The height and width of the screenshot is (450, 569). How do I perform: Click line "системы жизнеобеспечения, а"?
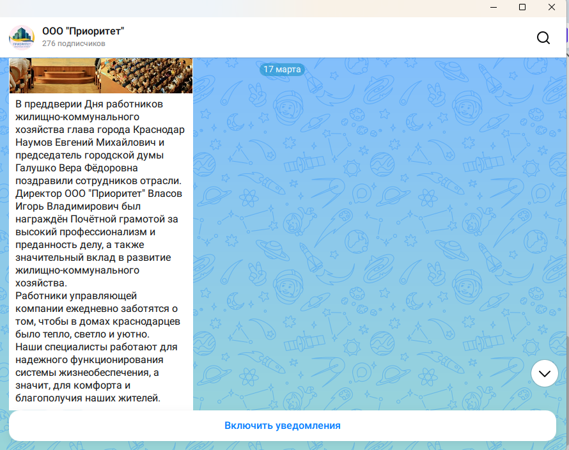87,373
